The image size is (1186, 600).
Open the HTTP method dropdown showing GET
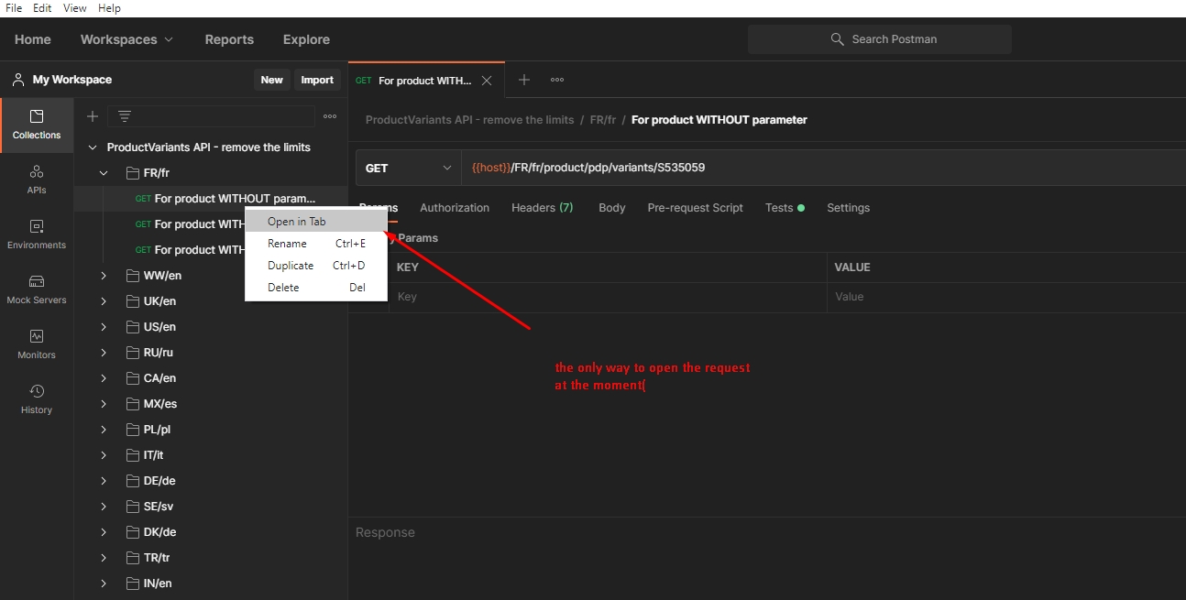[407, 167]
